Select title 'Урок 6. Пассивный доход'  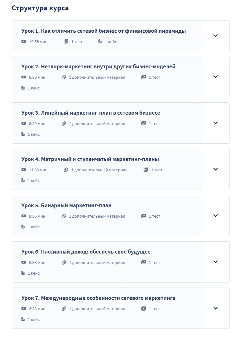pos(86,252)
